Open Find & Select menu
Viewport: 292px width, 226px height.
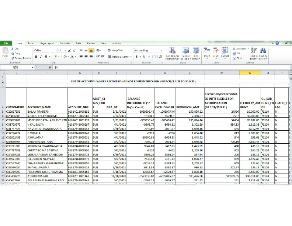(263, 54)
